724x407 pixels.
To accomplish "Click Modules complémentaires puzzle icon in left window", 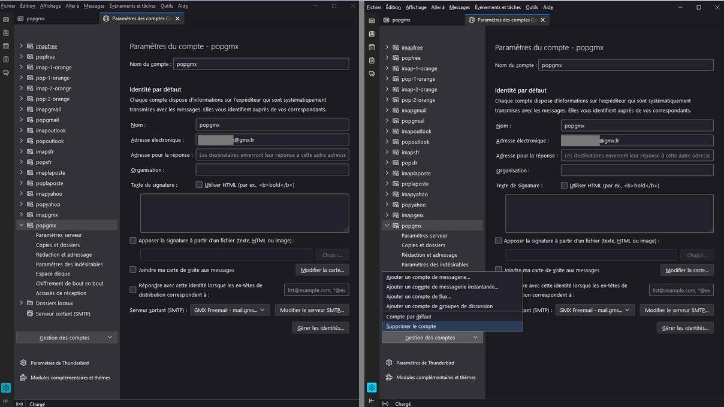I will coord(23,378).
